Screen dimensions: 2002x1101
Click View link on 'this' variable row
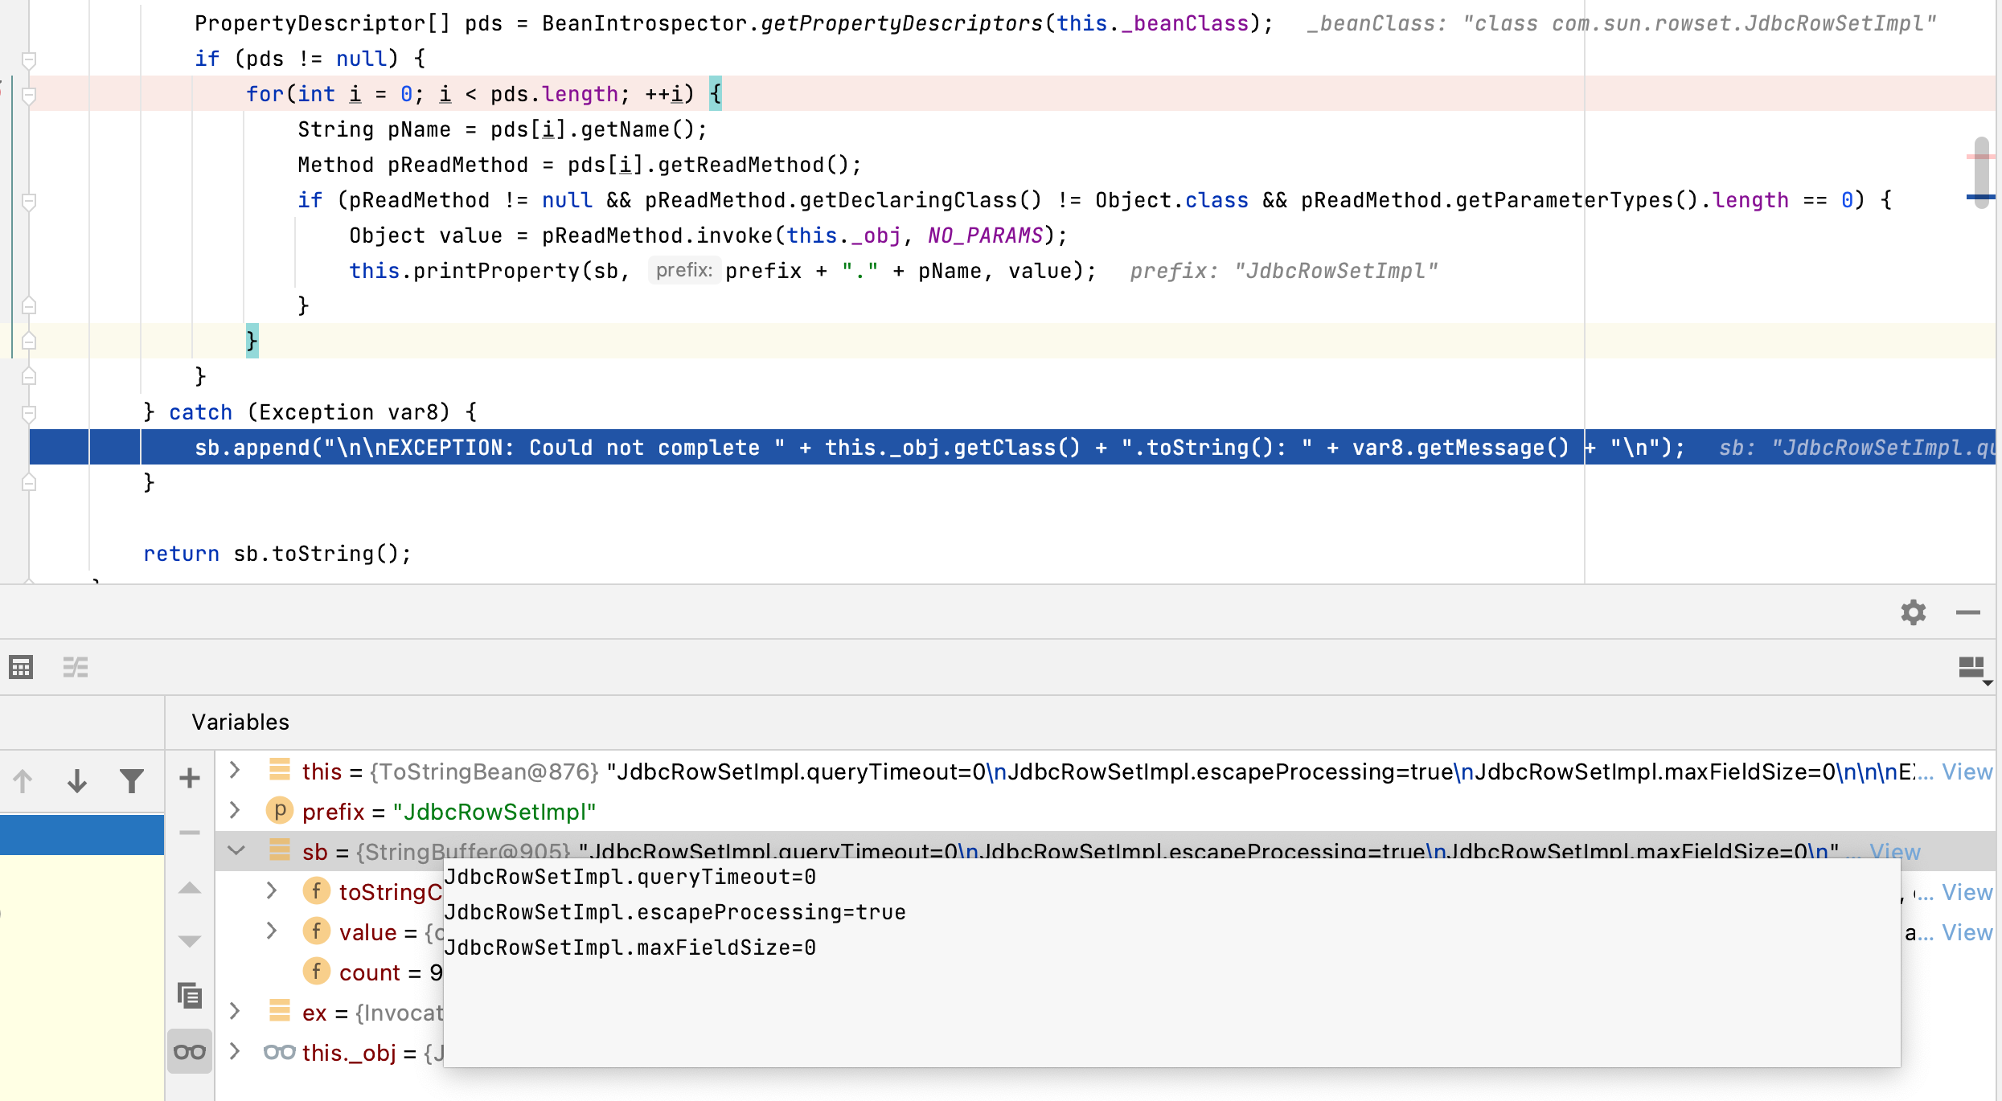1967,772
